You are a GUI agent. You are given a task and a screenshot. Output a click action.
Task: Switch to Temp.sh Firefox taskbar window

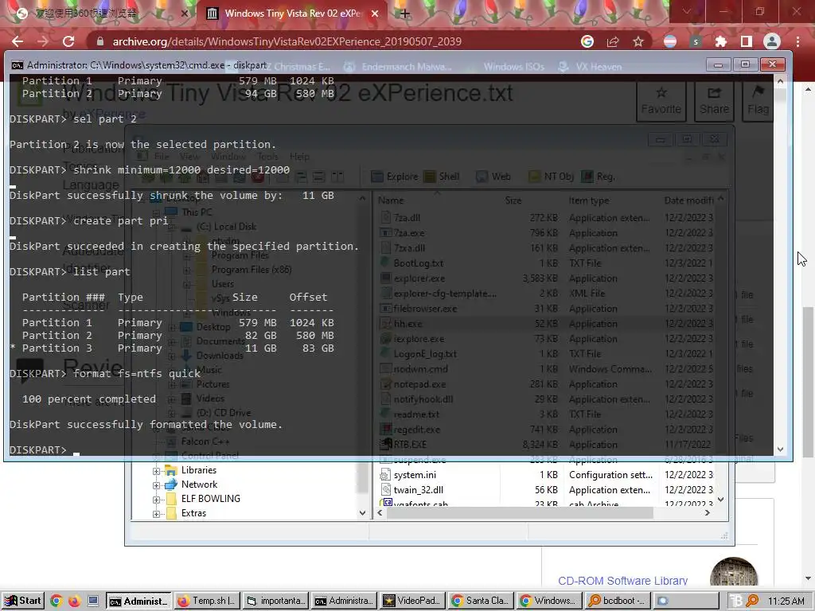tap(206, 601)
